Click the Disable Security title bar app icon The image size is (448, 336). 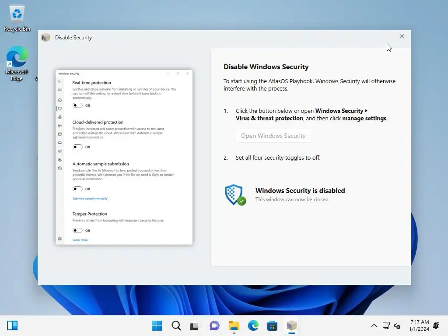[x=45, y=38]
